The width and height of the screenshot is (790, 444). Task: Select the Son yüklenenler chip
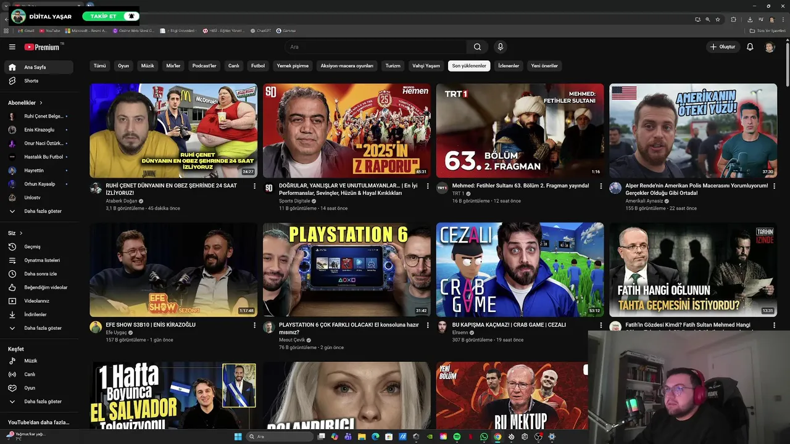[x=469, y=66]
